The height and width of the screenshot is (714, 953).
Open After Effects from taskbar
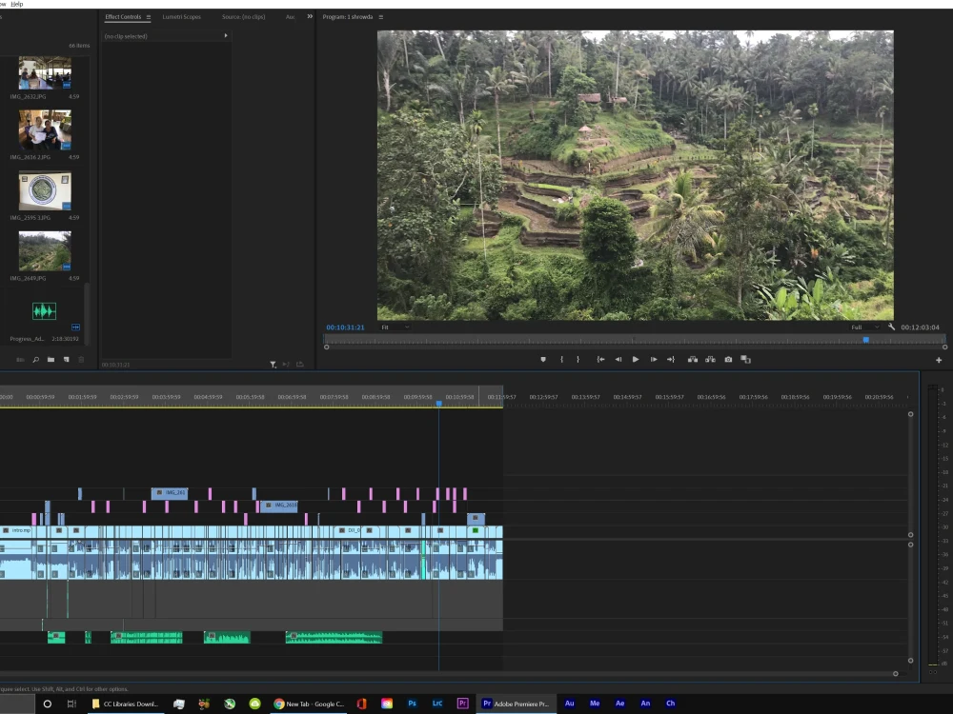point(620,704)
